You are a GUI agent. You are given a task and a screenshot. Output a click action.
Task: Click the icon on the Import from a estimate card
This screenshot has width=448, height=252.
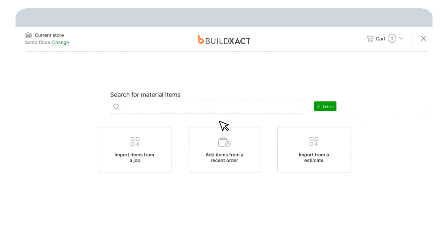pos(314,141)
